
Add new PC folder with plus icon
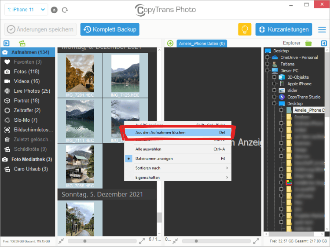point(170,44)
